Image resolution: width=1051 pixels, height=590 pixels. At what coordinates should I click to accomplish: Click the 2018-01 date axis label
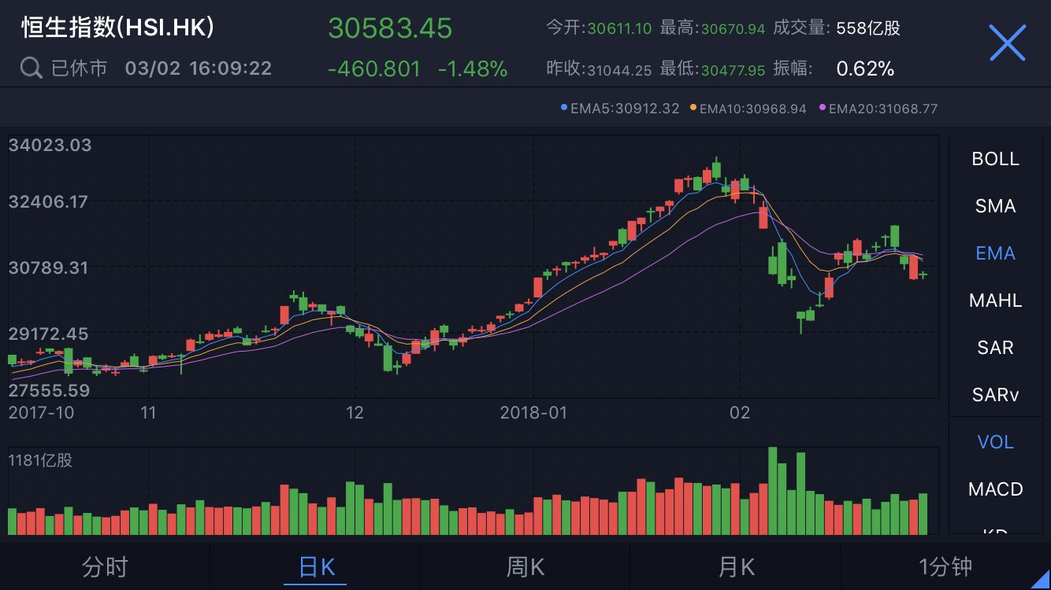tap(533, 412)
